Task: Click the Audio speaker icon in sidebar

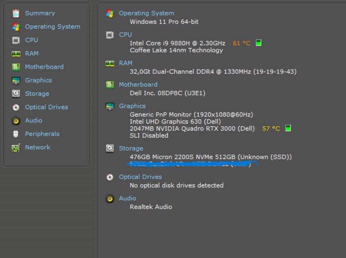Action: [x=16, y=121]
